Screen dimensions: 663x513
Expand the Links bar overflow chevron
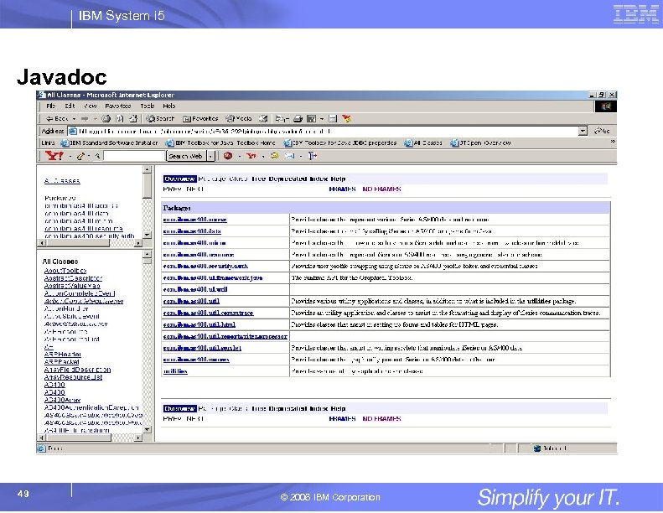(612, 142)
